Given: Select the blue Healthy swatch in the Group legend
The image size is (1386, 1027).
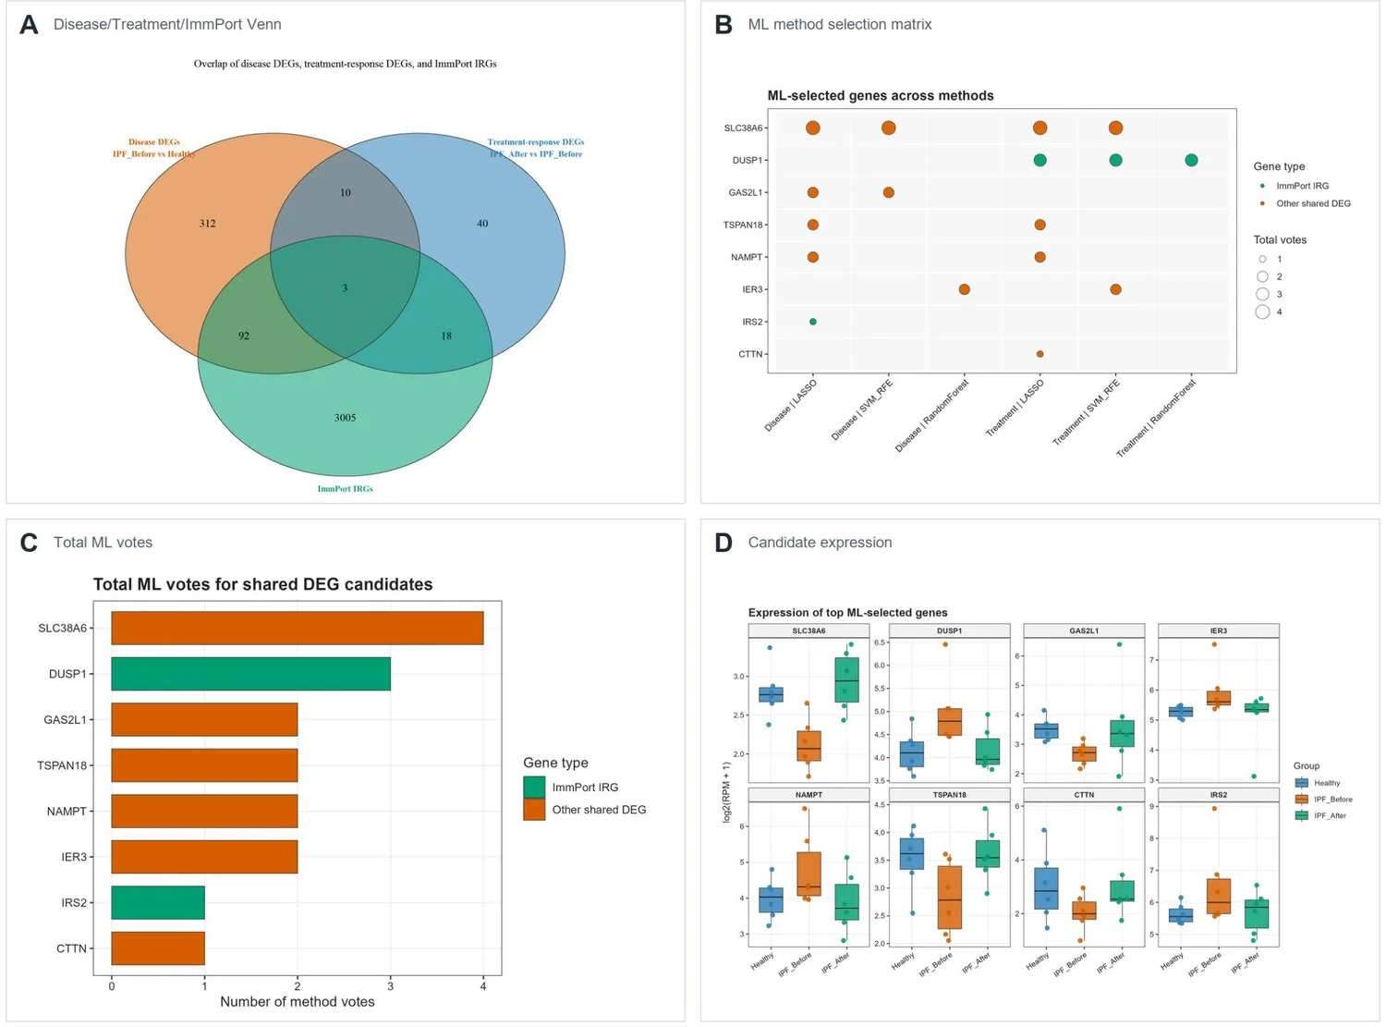Looking at the screenshot, I should click(1302, 783).
